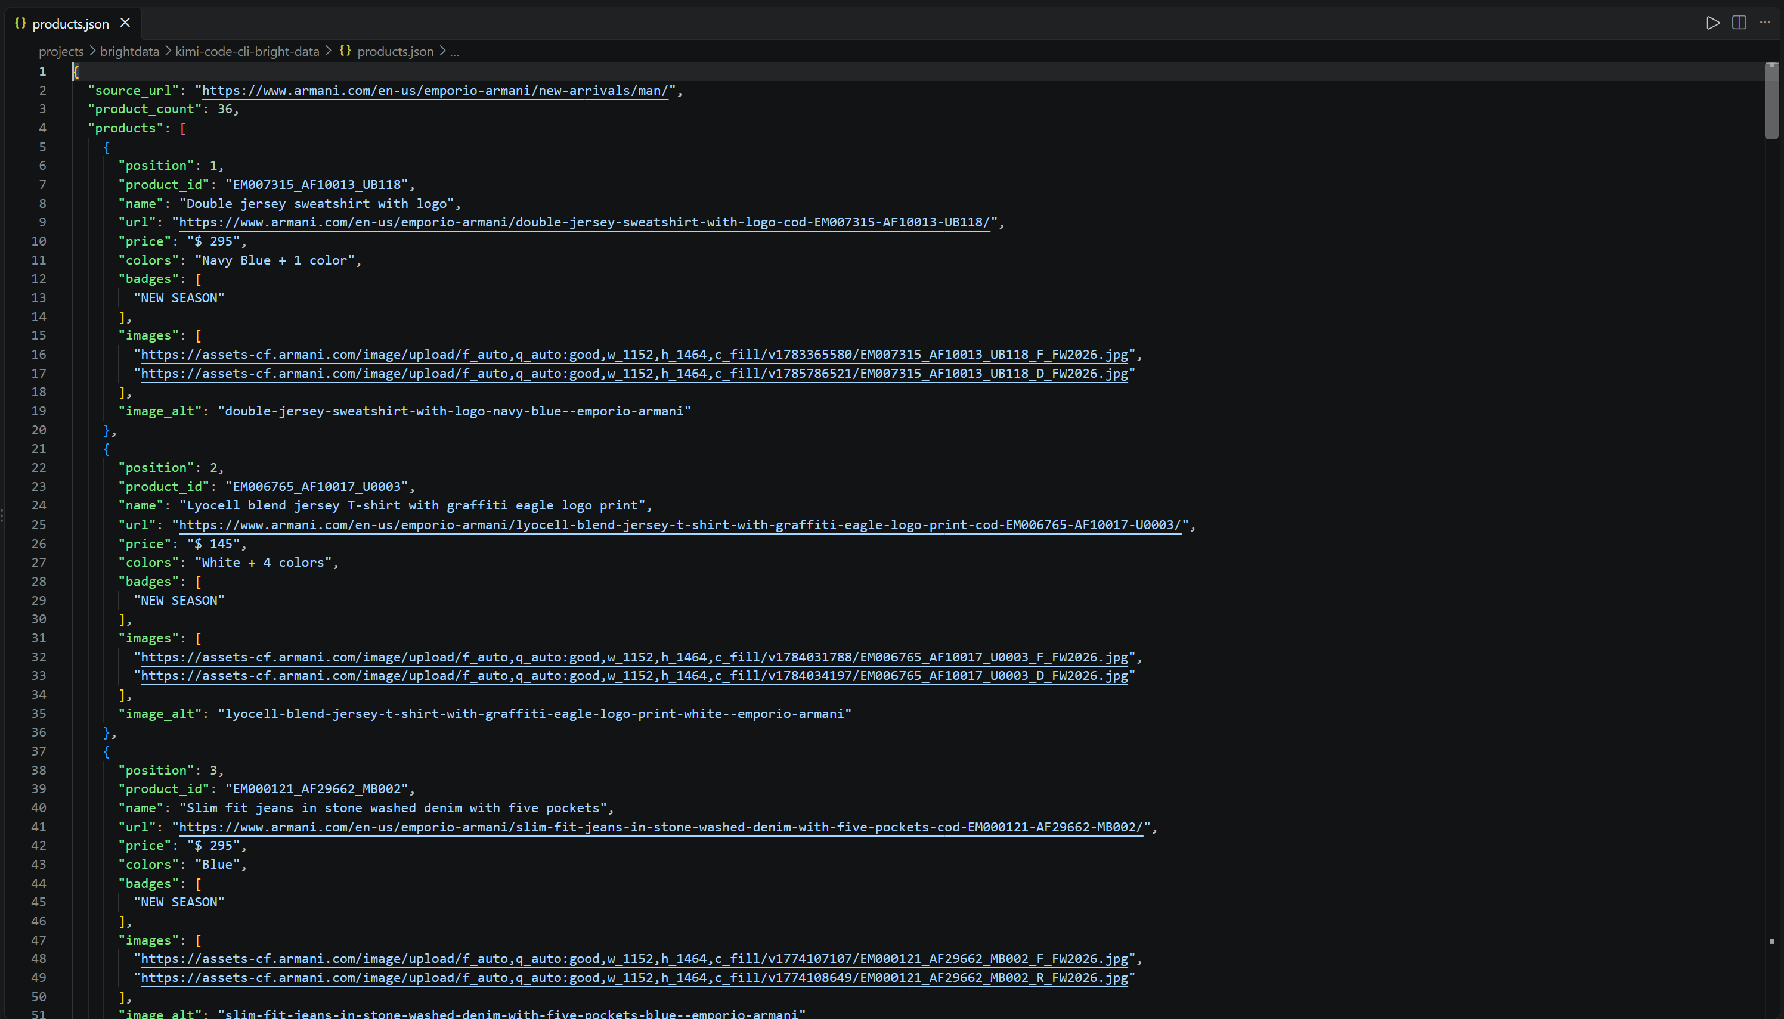Click the JSON braces icon in breadcrumb
This screenshot has width=1784, height=1019.
pyautogui.click(x=345, y=51)
